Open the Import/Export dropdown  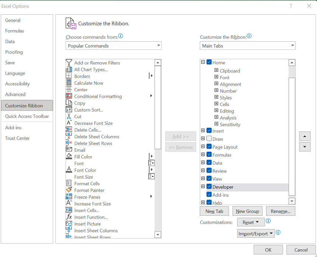256,233
